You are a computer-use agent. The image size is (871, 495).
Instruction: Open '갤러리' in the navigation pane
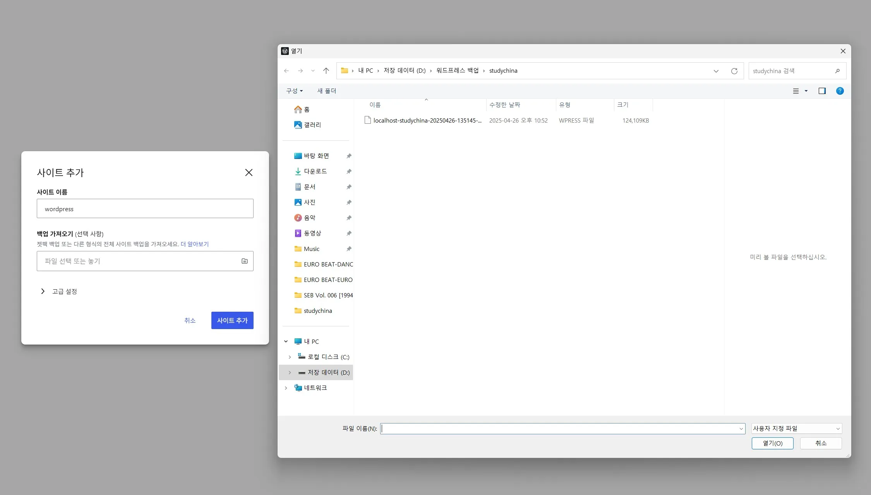308,125
